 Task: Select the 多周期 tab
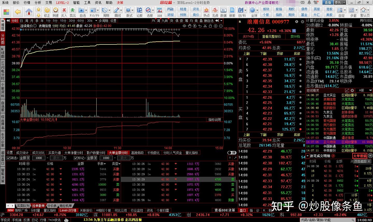pos(104,21)
